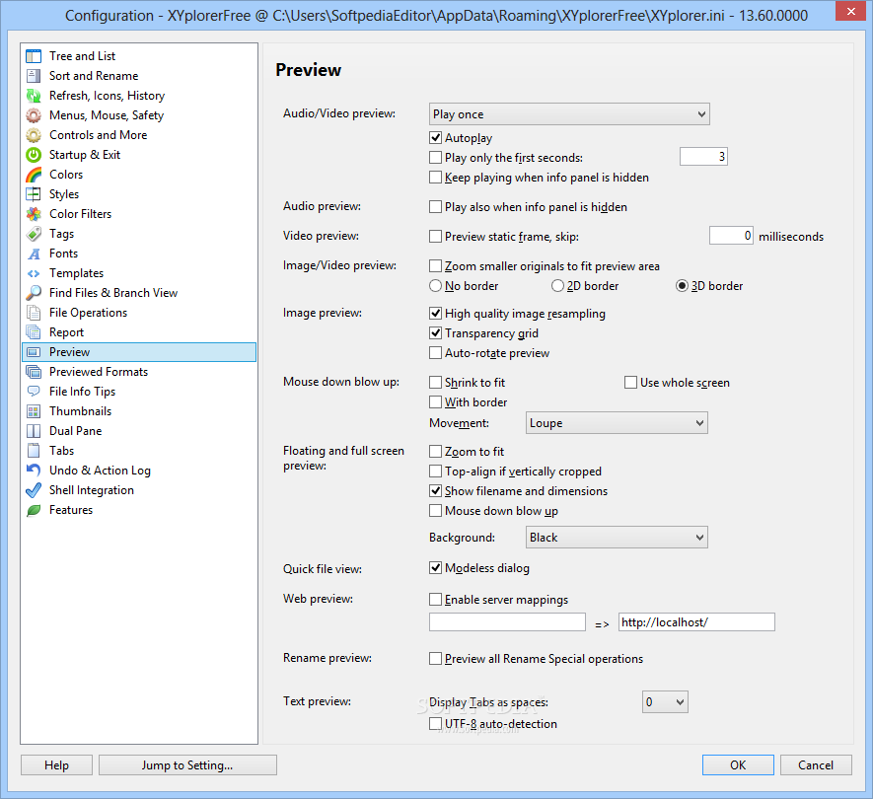
Task: Open the Display Tabs as spaces dropdown
Action: [x=665, y=702]
